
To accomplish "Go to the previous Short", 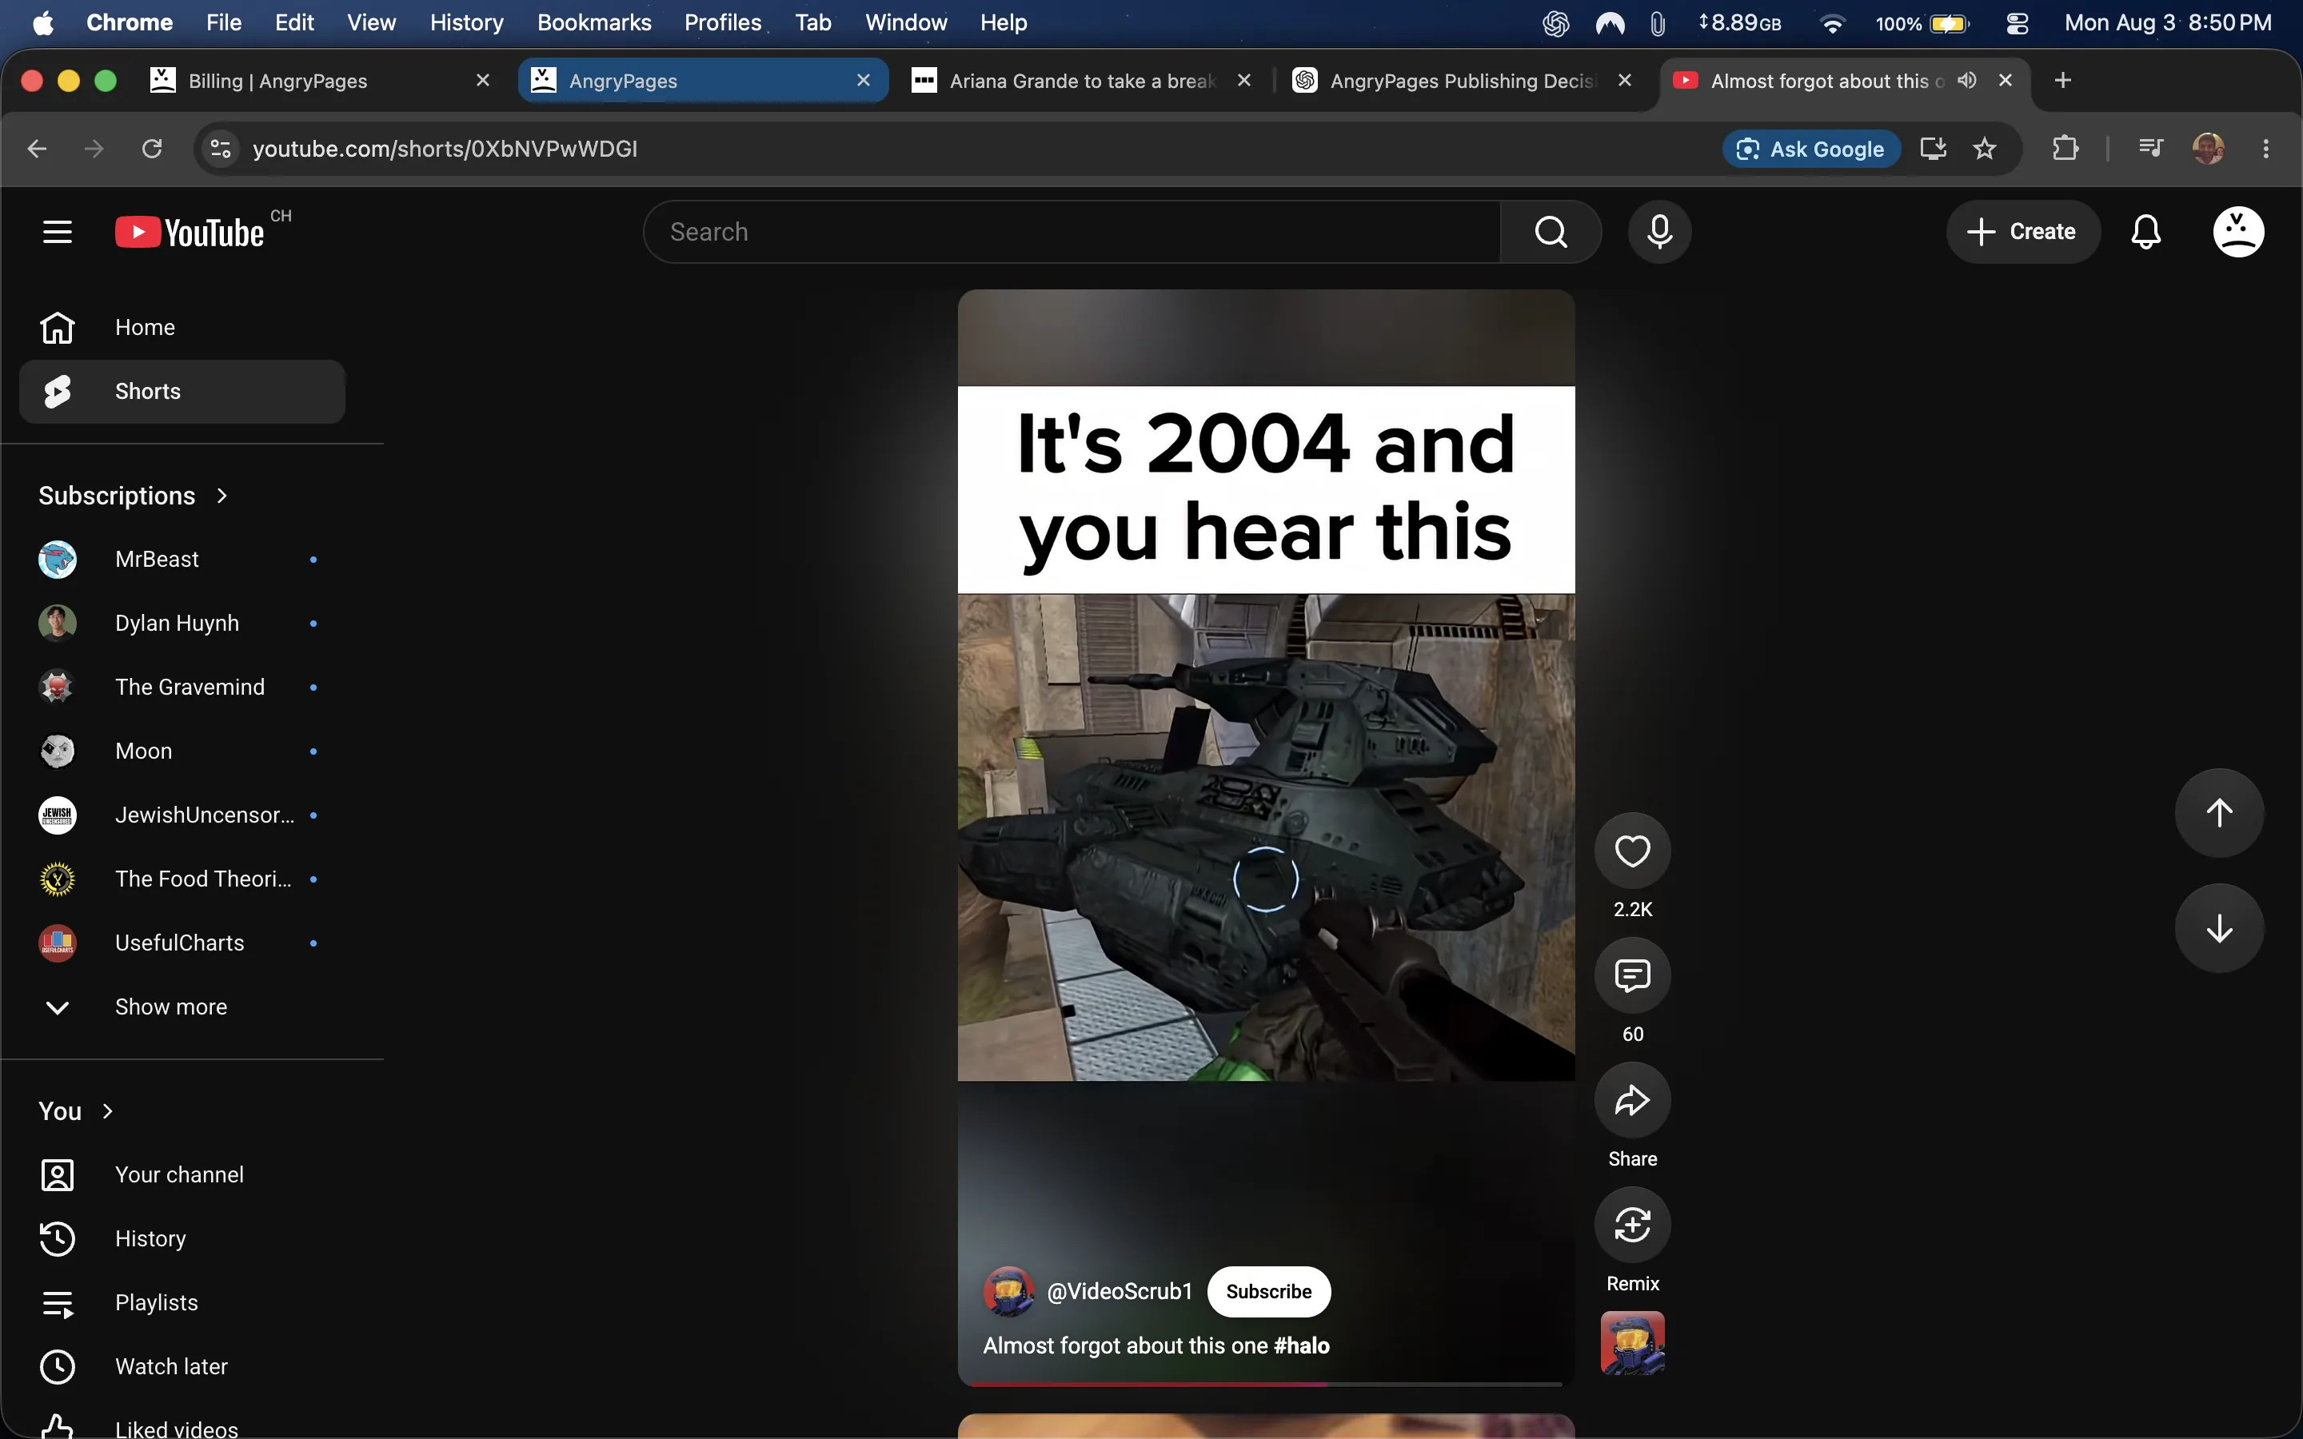I will tap(2219, 811).
